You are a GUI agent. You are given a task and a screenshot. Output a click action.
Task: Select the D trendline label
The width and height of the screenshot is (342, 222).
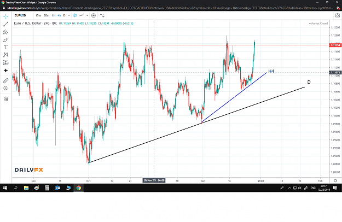coord(309,82)
